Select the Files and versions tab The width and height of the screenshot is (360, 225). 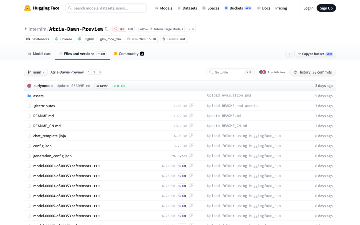82,54
